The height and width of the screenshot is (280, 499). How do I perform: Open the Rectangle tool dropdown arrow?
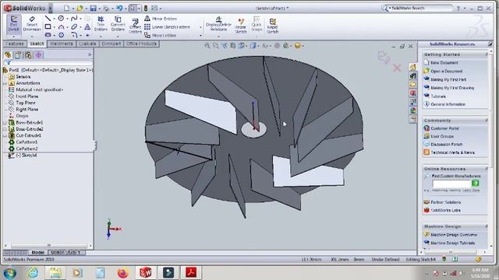pyautogui.click(x=54, y=27)
